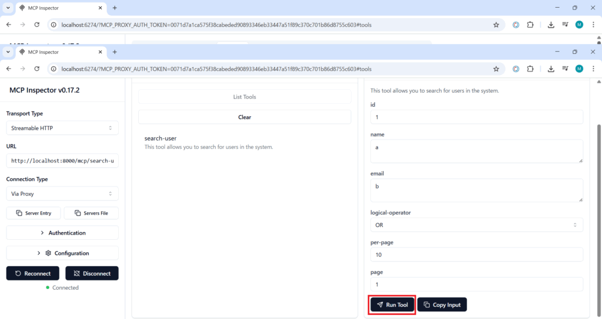Click into the per-page input field

pos(476,254)
